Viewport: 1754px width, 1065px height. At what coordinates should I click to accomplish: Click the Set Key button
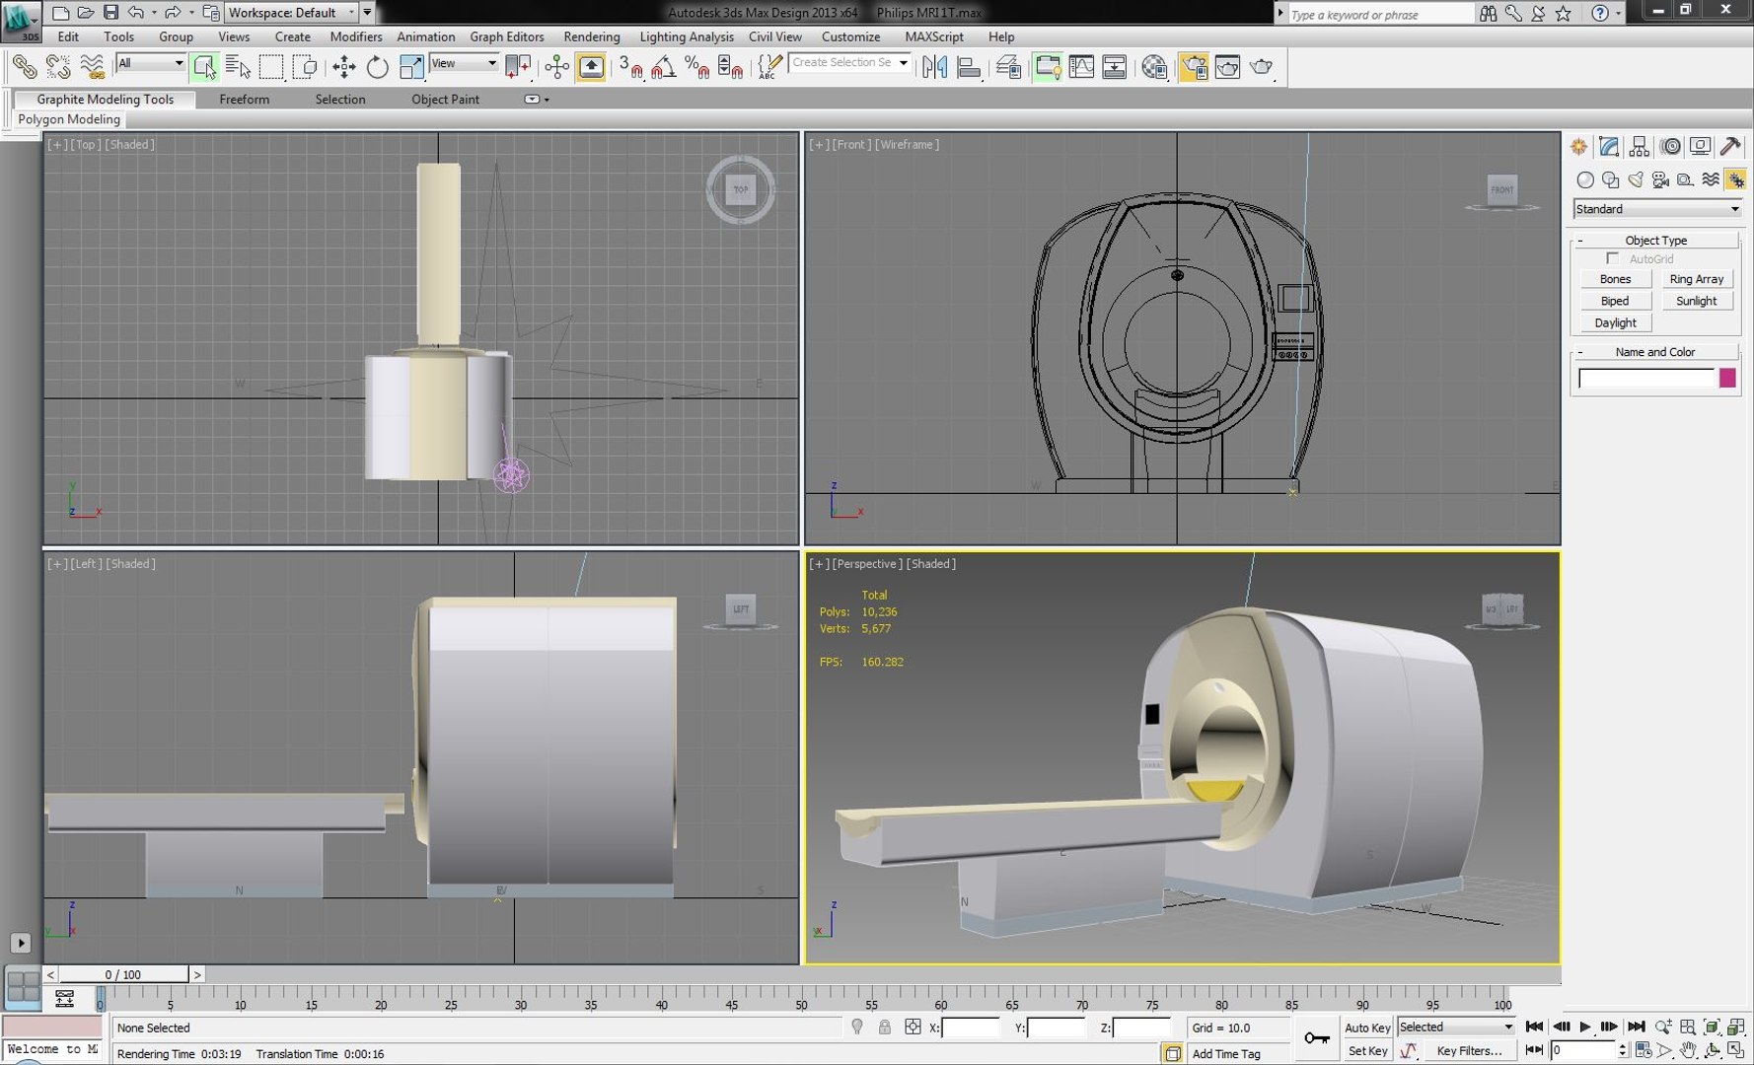1367,1051
